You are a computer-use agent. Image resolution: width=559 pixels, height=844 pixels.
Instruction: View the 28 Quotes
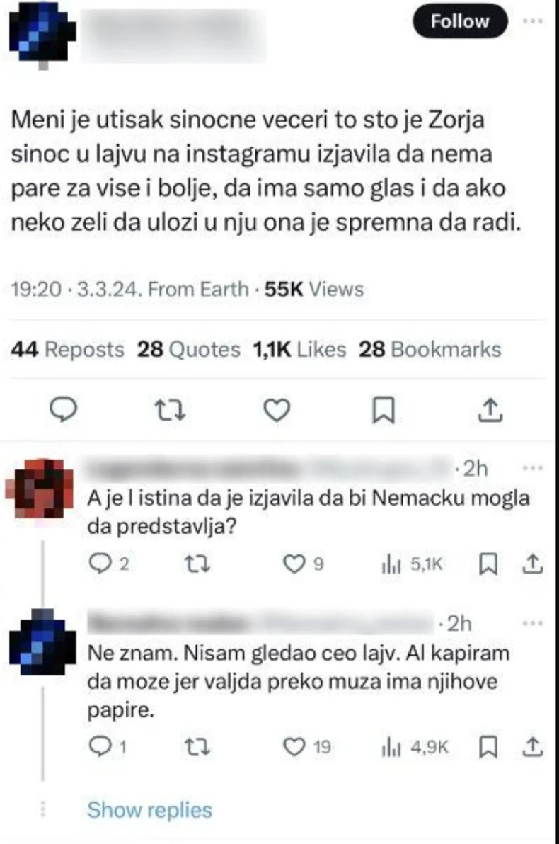click(188, 349)
